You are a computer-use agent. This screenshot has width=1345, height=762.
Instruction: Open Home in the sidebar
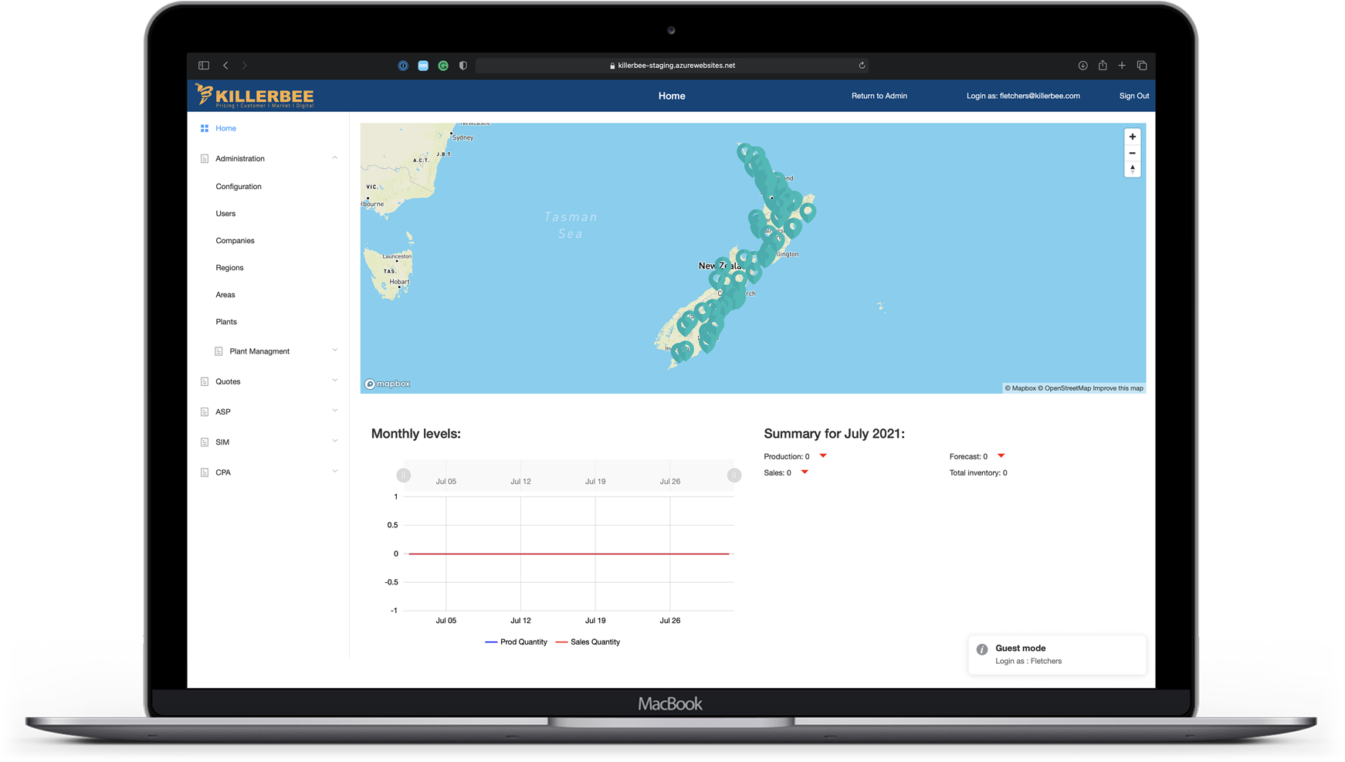[226, 128]
